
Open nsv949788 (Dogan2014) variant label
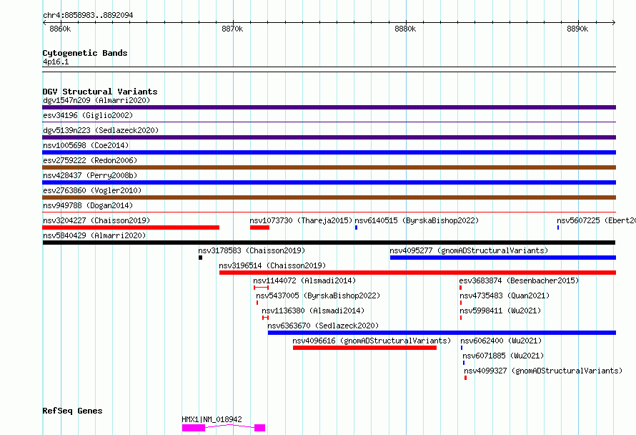coord(88,205)
